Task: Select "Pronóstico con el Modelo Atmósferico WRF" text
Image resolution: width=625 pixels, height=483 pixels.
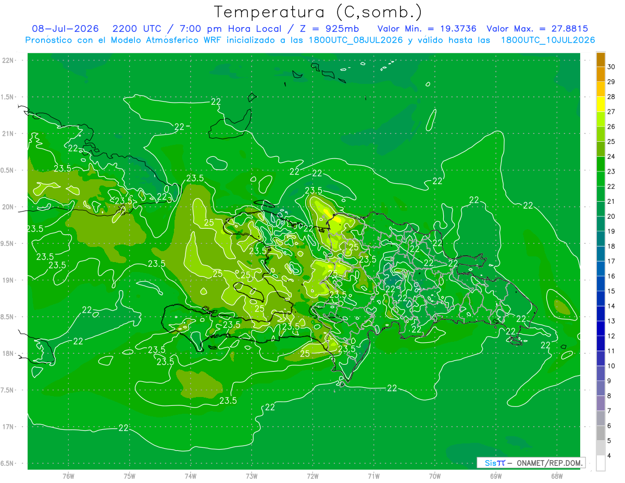Action: click(x=124, y=40)
